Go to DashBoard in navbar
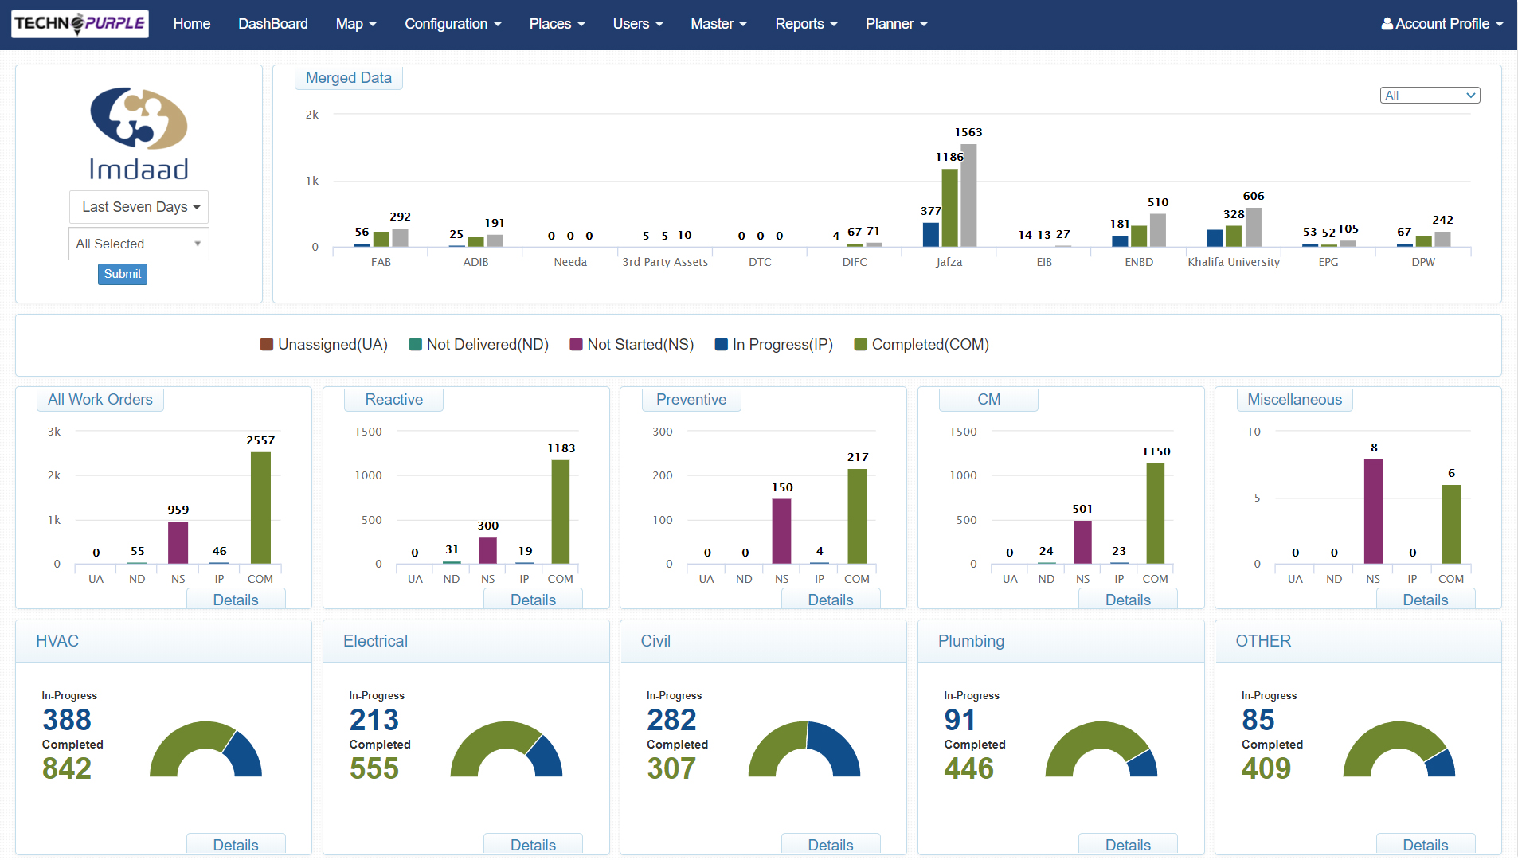Image resolution: width=1518 pixels, height=860 pixels. pos(273,24)
